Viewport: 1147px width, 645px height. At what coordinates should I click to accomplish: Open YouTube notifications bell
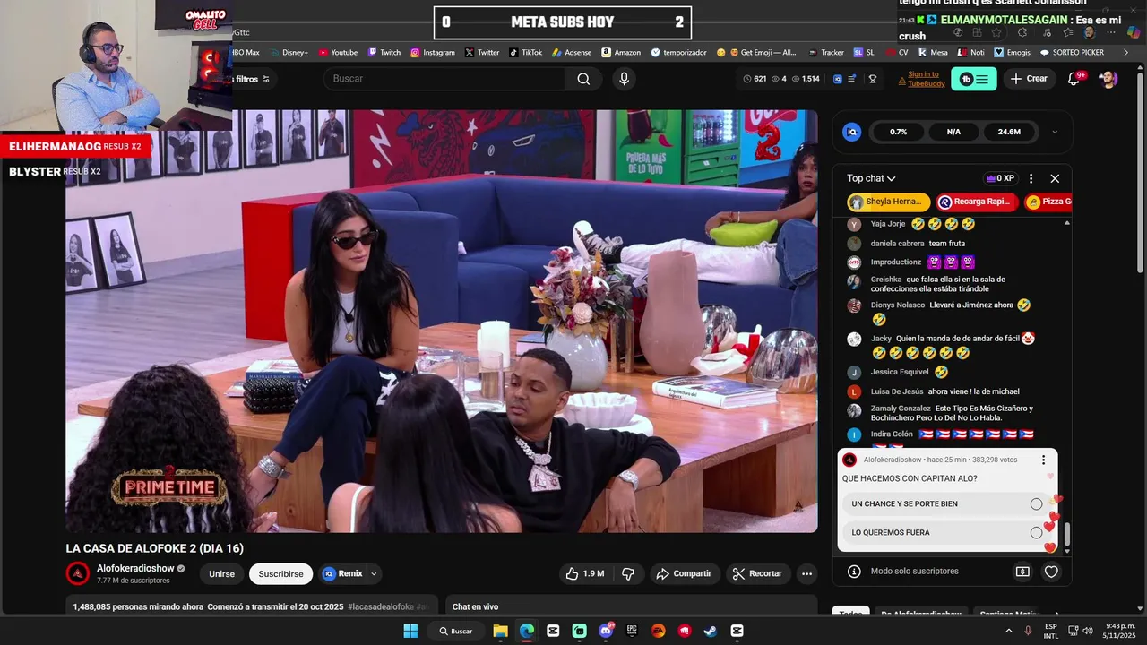(1074, 79)
